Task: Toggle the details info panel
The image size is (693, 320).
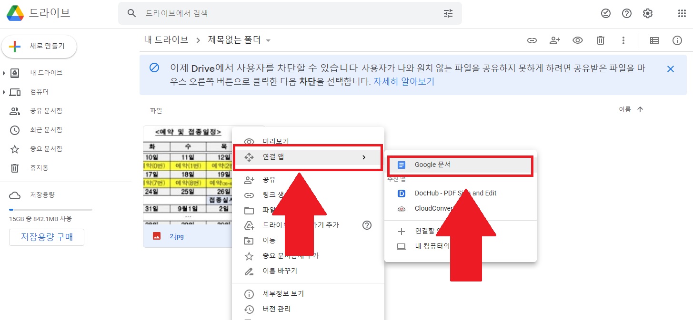Action: tap(677, 40)
